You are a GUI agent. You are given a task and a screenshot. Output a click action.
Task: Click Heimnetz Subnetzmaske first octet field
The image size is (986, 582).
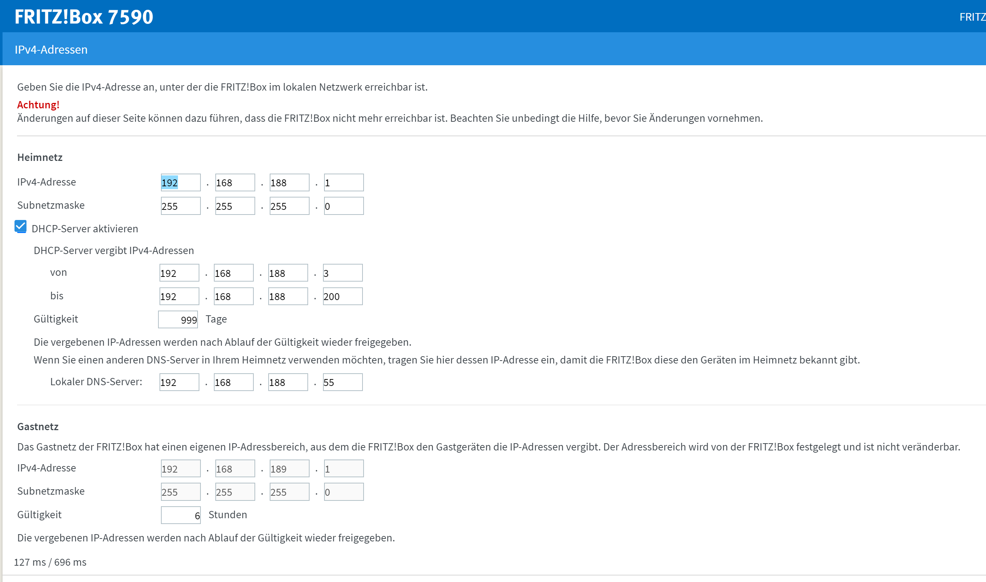coord(181,206)
